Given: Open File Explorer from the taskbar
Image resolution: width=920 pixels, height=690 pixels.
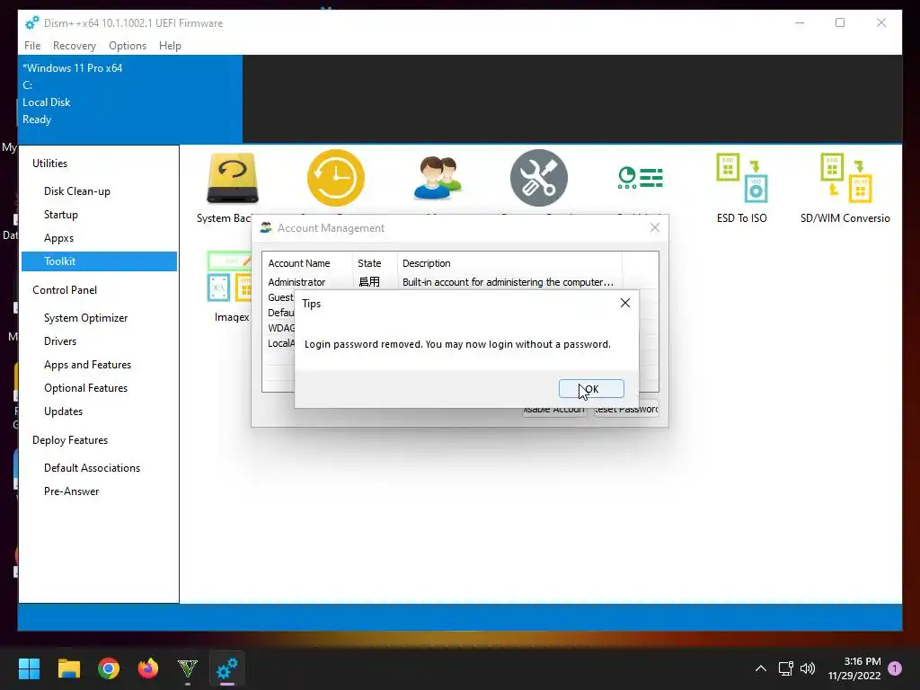Looking at the screenshot, I should [x=68, y=668].
